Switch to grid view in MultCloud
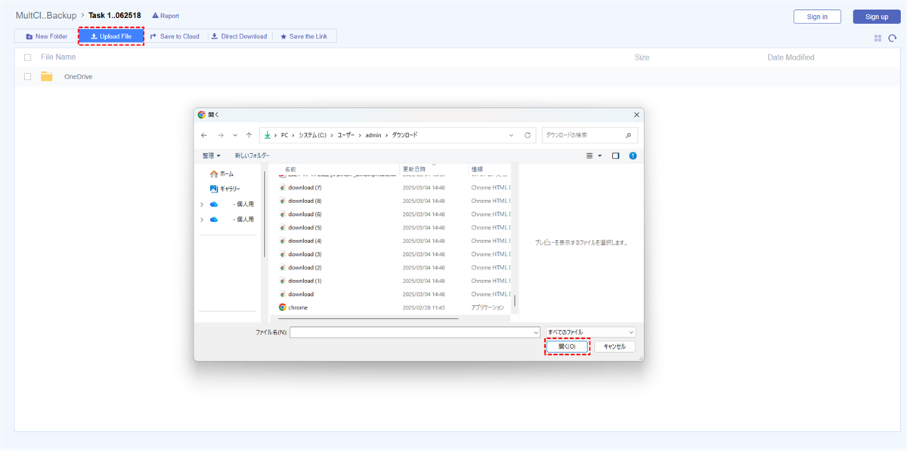 [x=878, y=38]
